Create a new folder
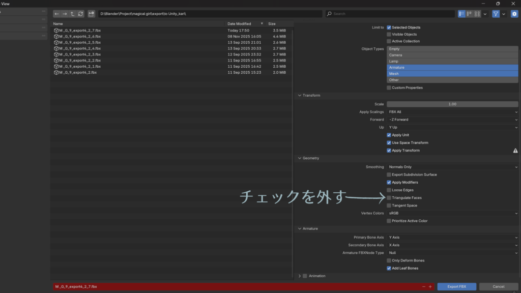The height and width of the screenshot is (293, 521). point(91,14)
